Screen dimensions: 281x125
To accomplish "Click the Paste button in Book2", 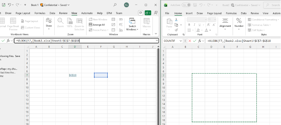I will (x=169, y=24).
